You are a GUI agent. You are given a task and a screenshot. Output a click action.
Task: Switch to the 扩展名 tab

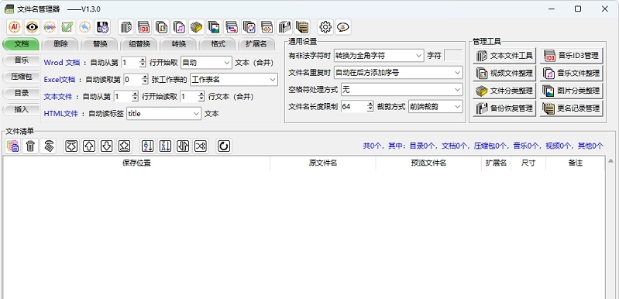[x=256, y=44]
